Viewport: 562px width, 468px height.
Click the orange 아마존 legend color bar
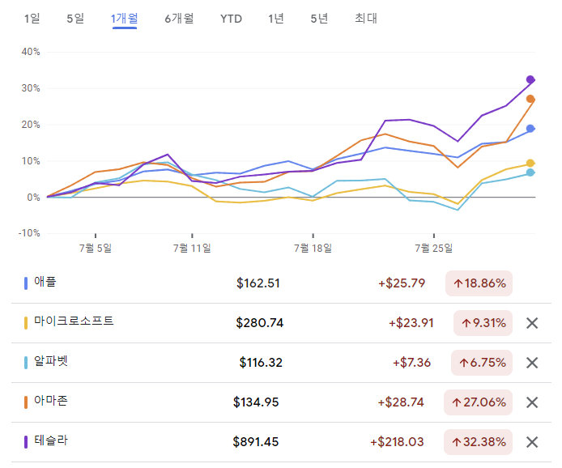(26, 402)
